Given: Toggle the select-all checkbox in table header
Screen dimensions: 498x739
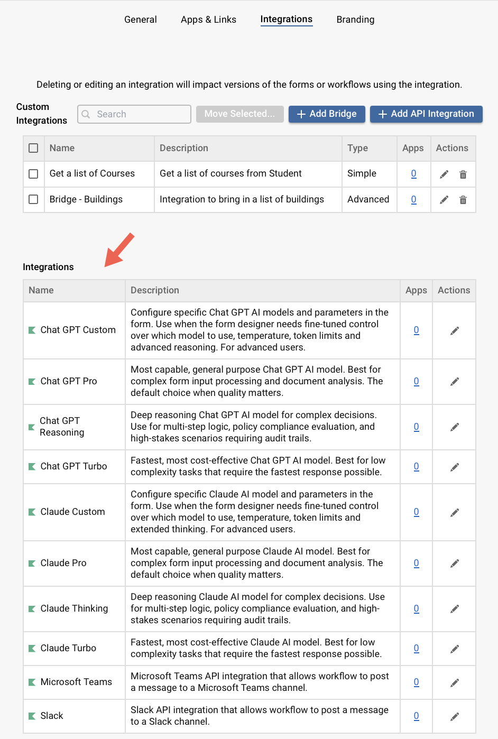Looking at the screenshot, I should point(33,148).
